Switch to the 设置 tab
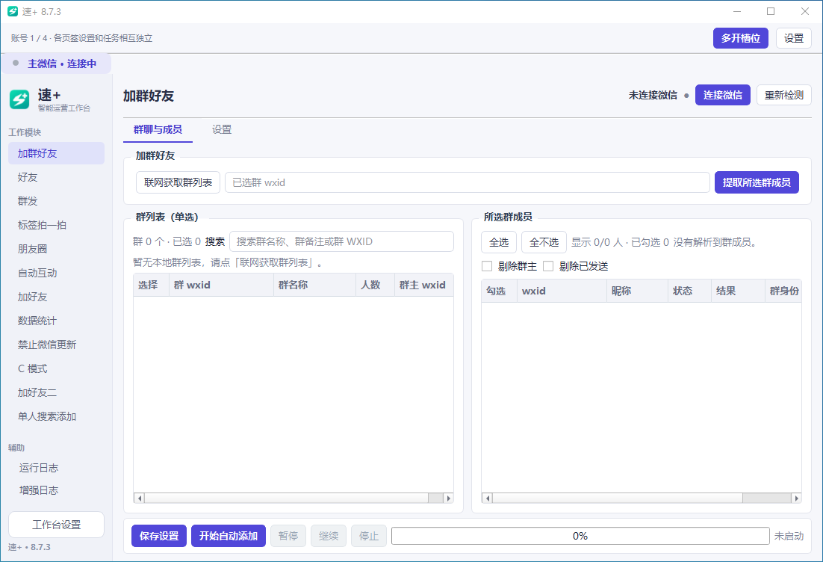This screenshot has height=562, width=823. (x=222, y=130)
